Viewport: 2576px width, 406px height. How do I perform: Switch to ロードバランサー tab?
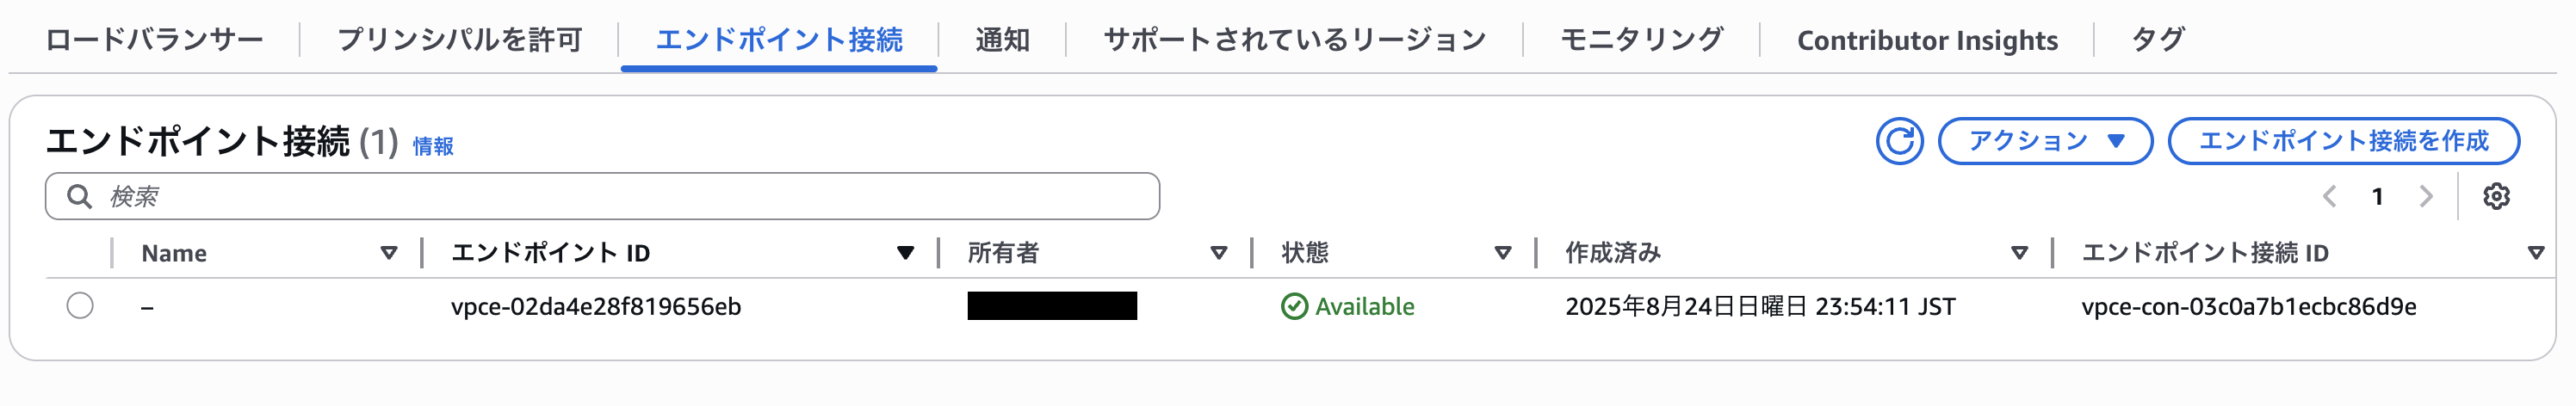pos(154,40)
